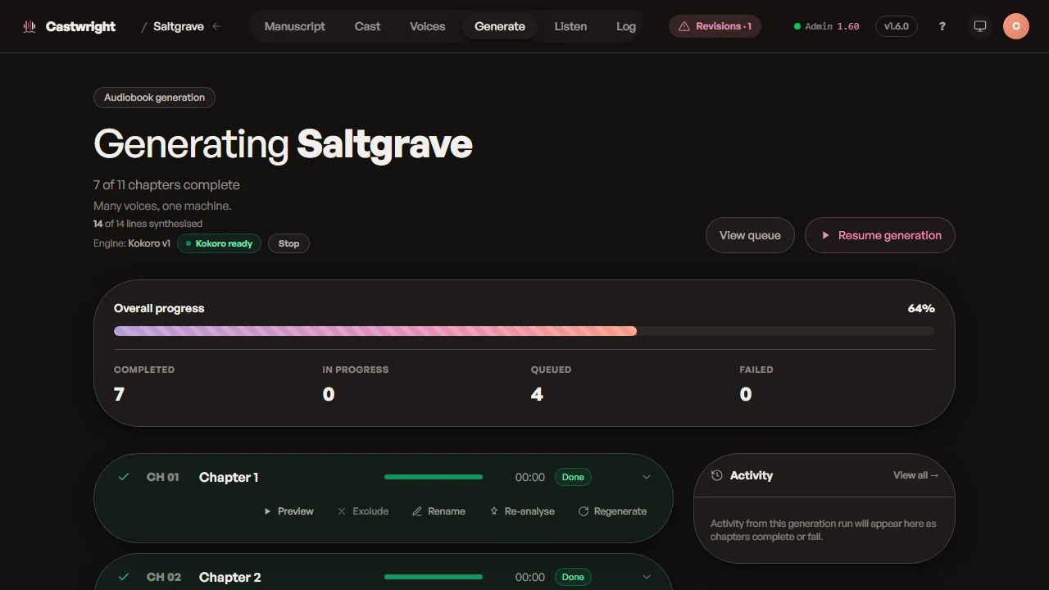1049x590 pixels.
Task: Click the back arrow beside Saltgrave
Action: [216, 26]
